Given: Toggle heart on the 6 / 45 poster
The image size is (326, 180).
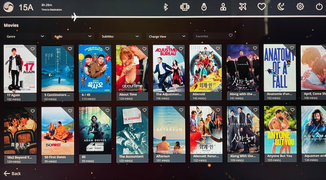Looking at the screenshot, I should (x=107, y=49).
